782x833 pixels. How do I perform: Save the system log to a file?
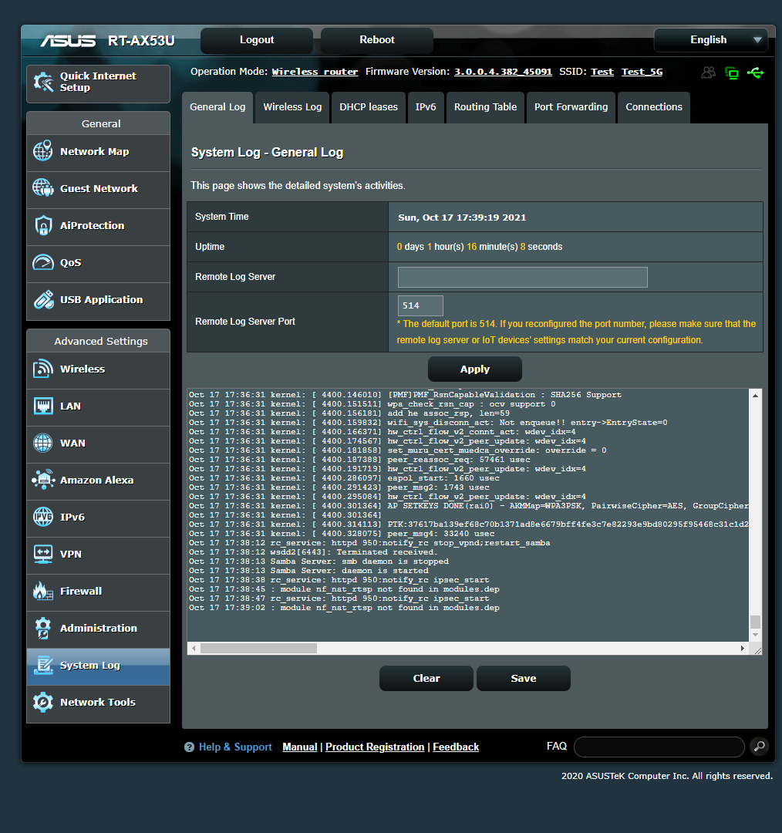[x=523, y=678]
